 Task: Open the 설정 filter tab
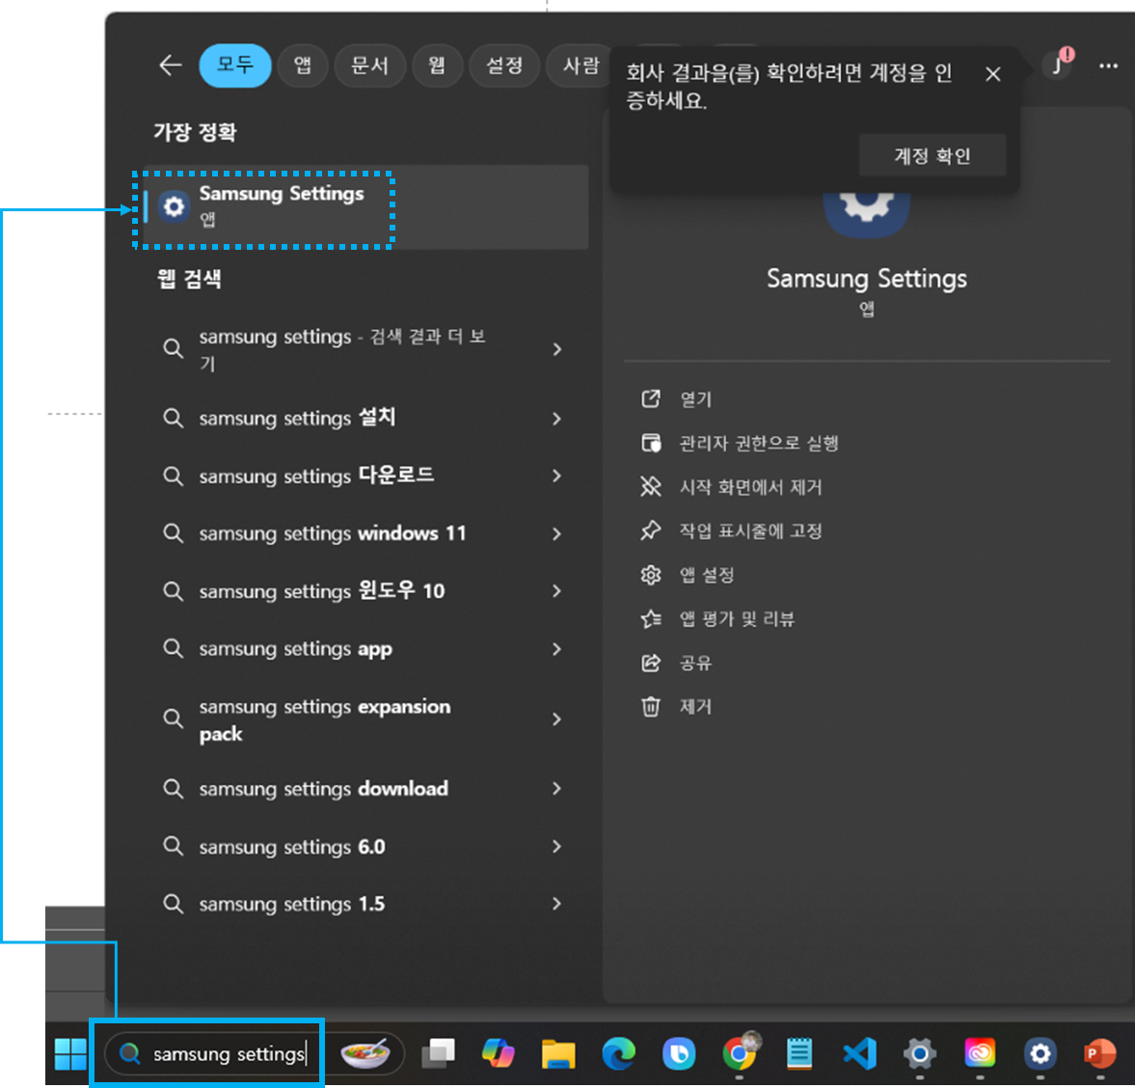point(504,66)
